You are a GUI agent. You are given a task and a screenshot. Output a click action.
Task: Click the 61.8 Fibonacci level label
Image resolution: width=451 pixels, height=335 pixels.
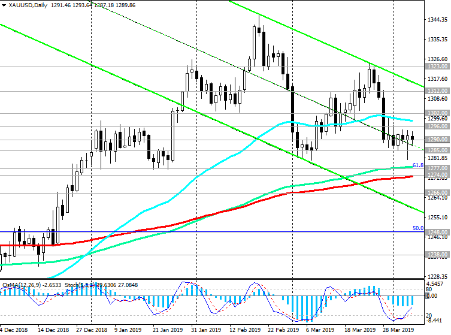pos(418,165)
